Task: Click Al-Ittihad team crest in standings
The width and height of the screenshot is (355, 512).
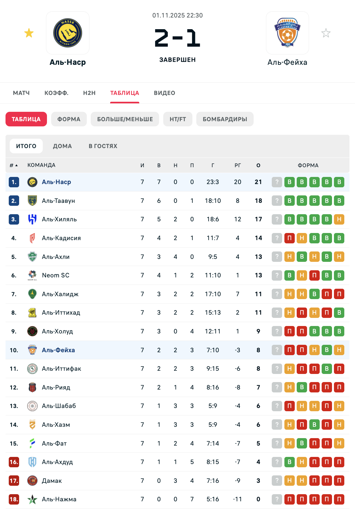Action: point(32,313)
